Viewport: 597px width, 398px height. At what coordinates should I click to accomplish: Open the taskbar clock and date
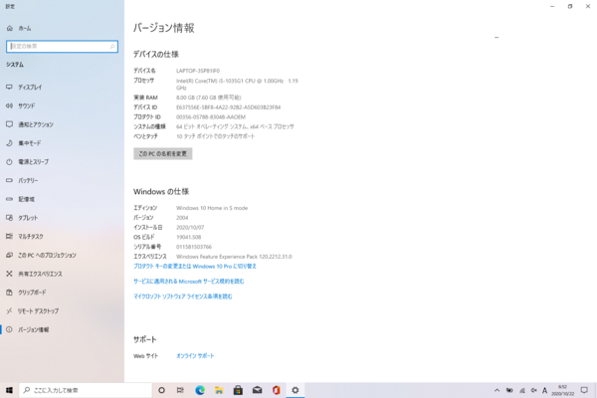(x=562, y=390)
